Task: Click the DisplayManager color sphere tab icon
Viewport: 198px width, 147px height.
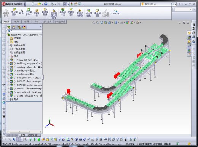Action: [x=24, y=27]
